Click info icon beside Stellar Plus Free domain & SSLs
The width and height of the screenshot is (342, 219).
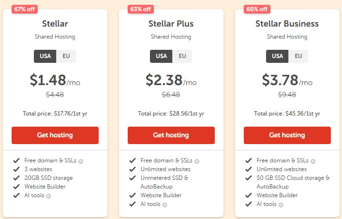pos(197,161)
